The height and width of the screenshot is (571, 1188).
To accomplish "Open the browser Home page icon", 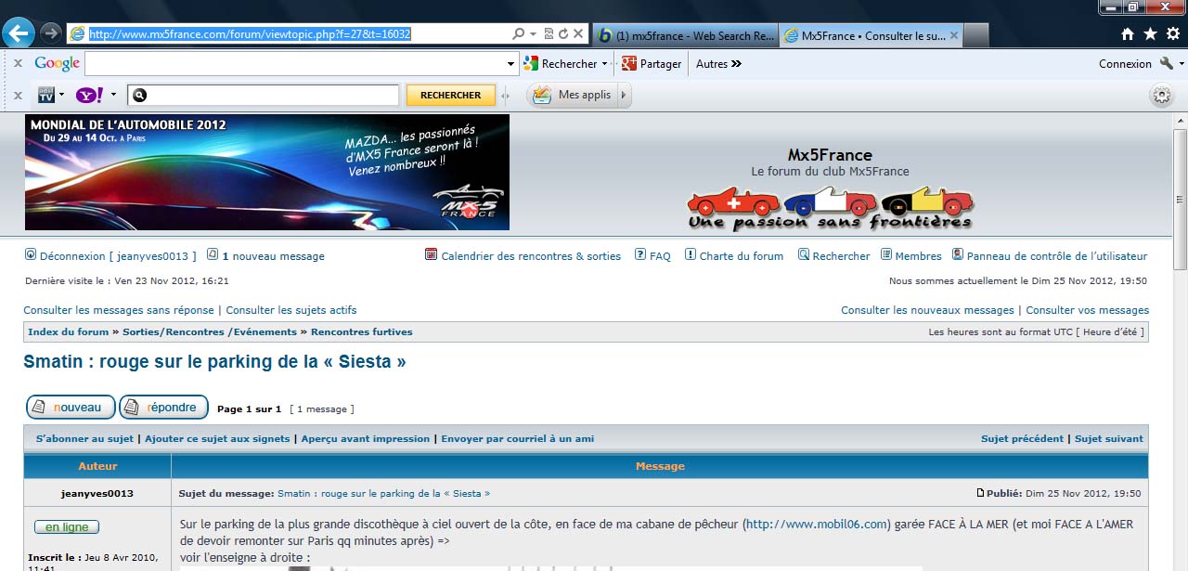I will click(x=1128, y=33).
